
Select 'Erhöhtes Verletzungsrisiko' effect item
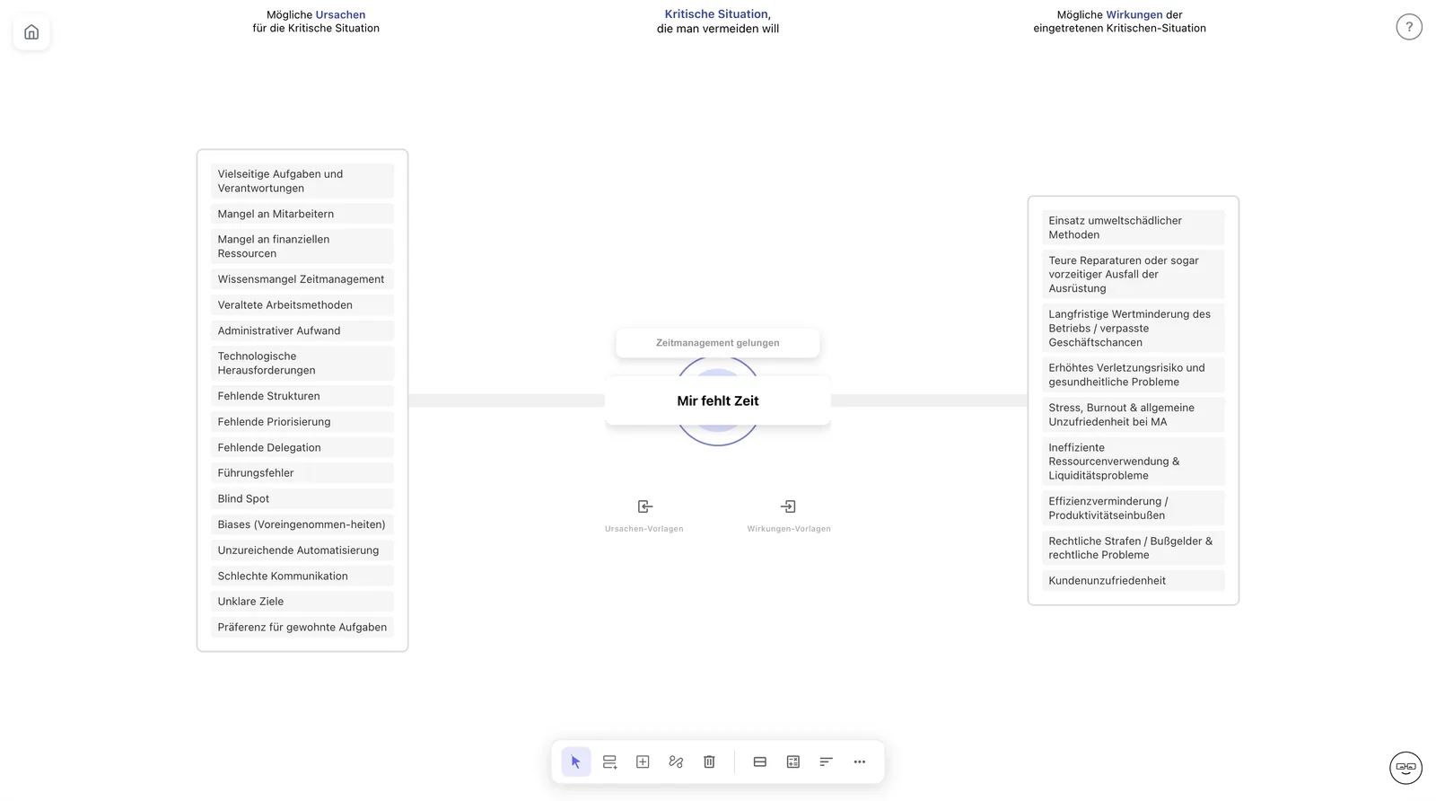click(1134, 375)
